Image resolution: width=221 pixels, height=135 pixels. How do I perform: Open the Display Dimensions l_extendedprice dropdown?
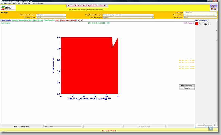pos(63,126)
